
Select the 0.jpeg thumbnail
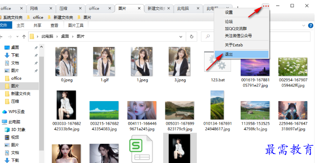tap(66, 61)
